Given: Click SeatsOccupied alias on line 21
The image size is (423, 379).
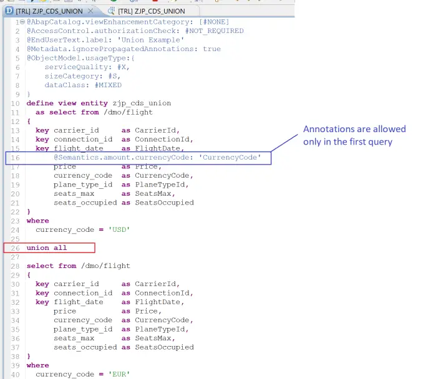Looking at the screenshot, I should [164, 203].
